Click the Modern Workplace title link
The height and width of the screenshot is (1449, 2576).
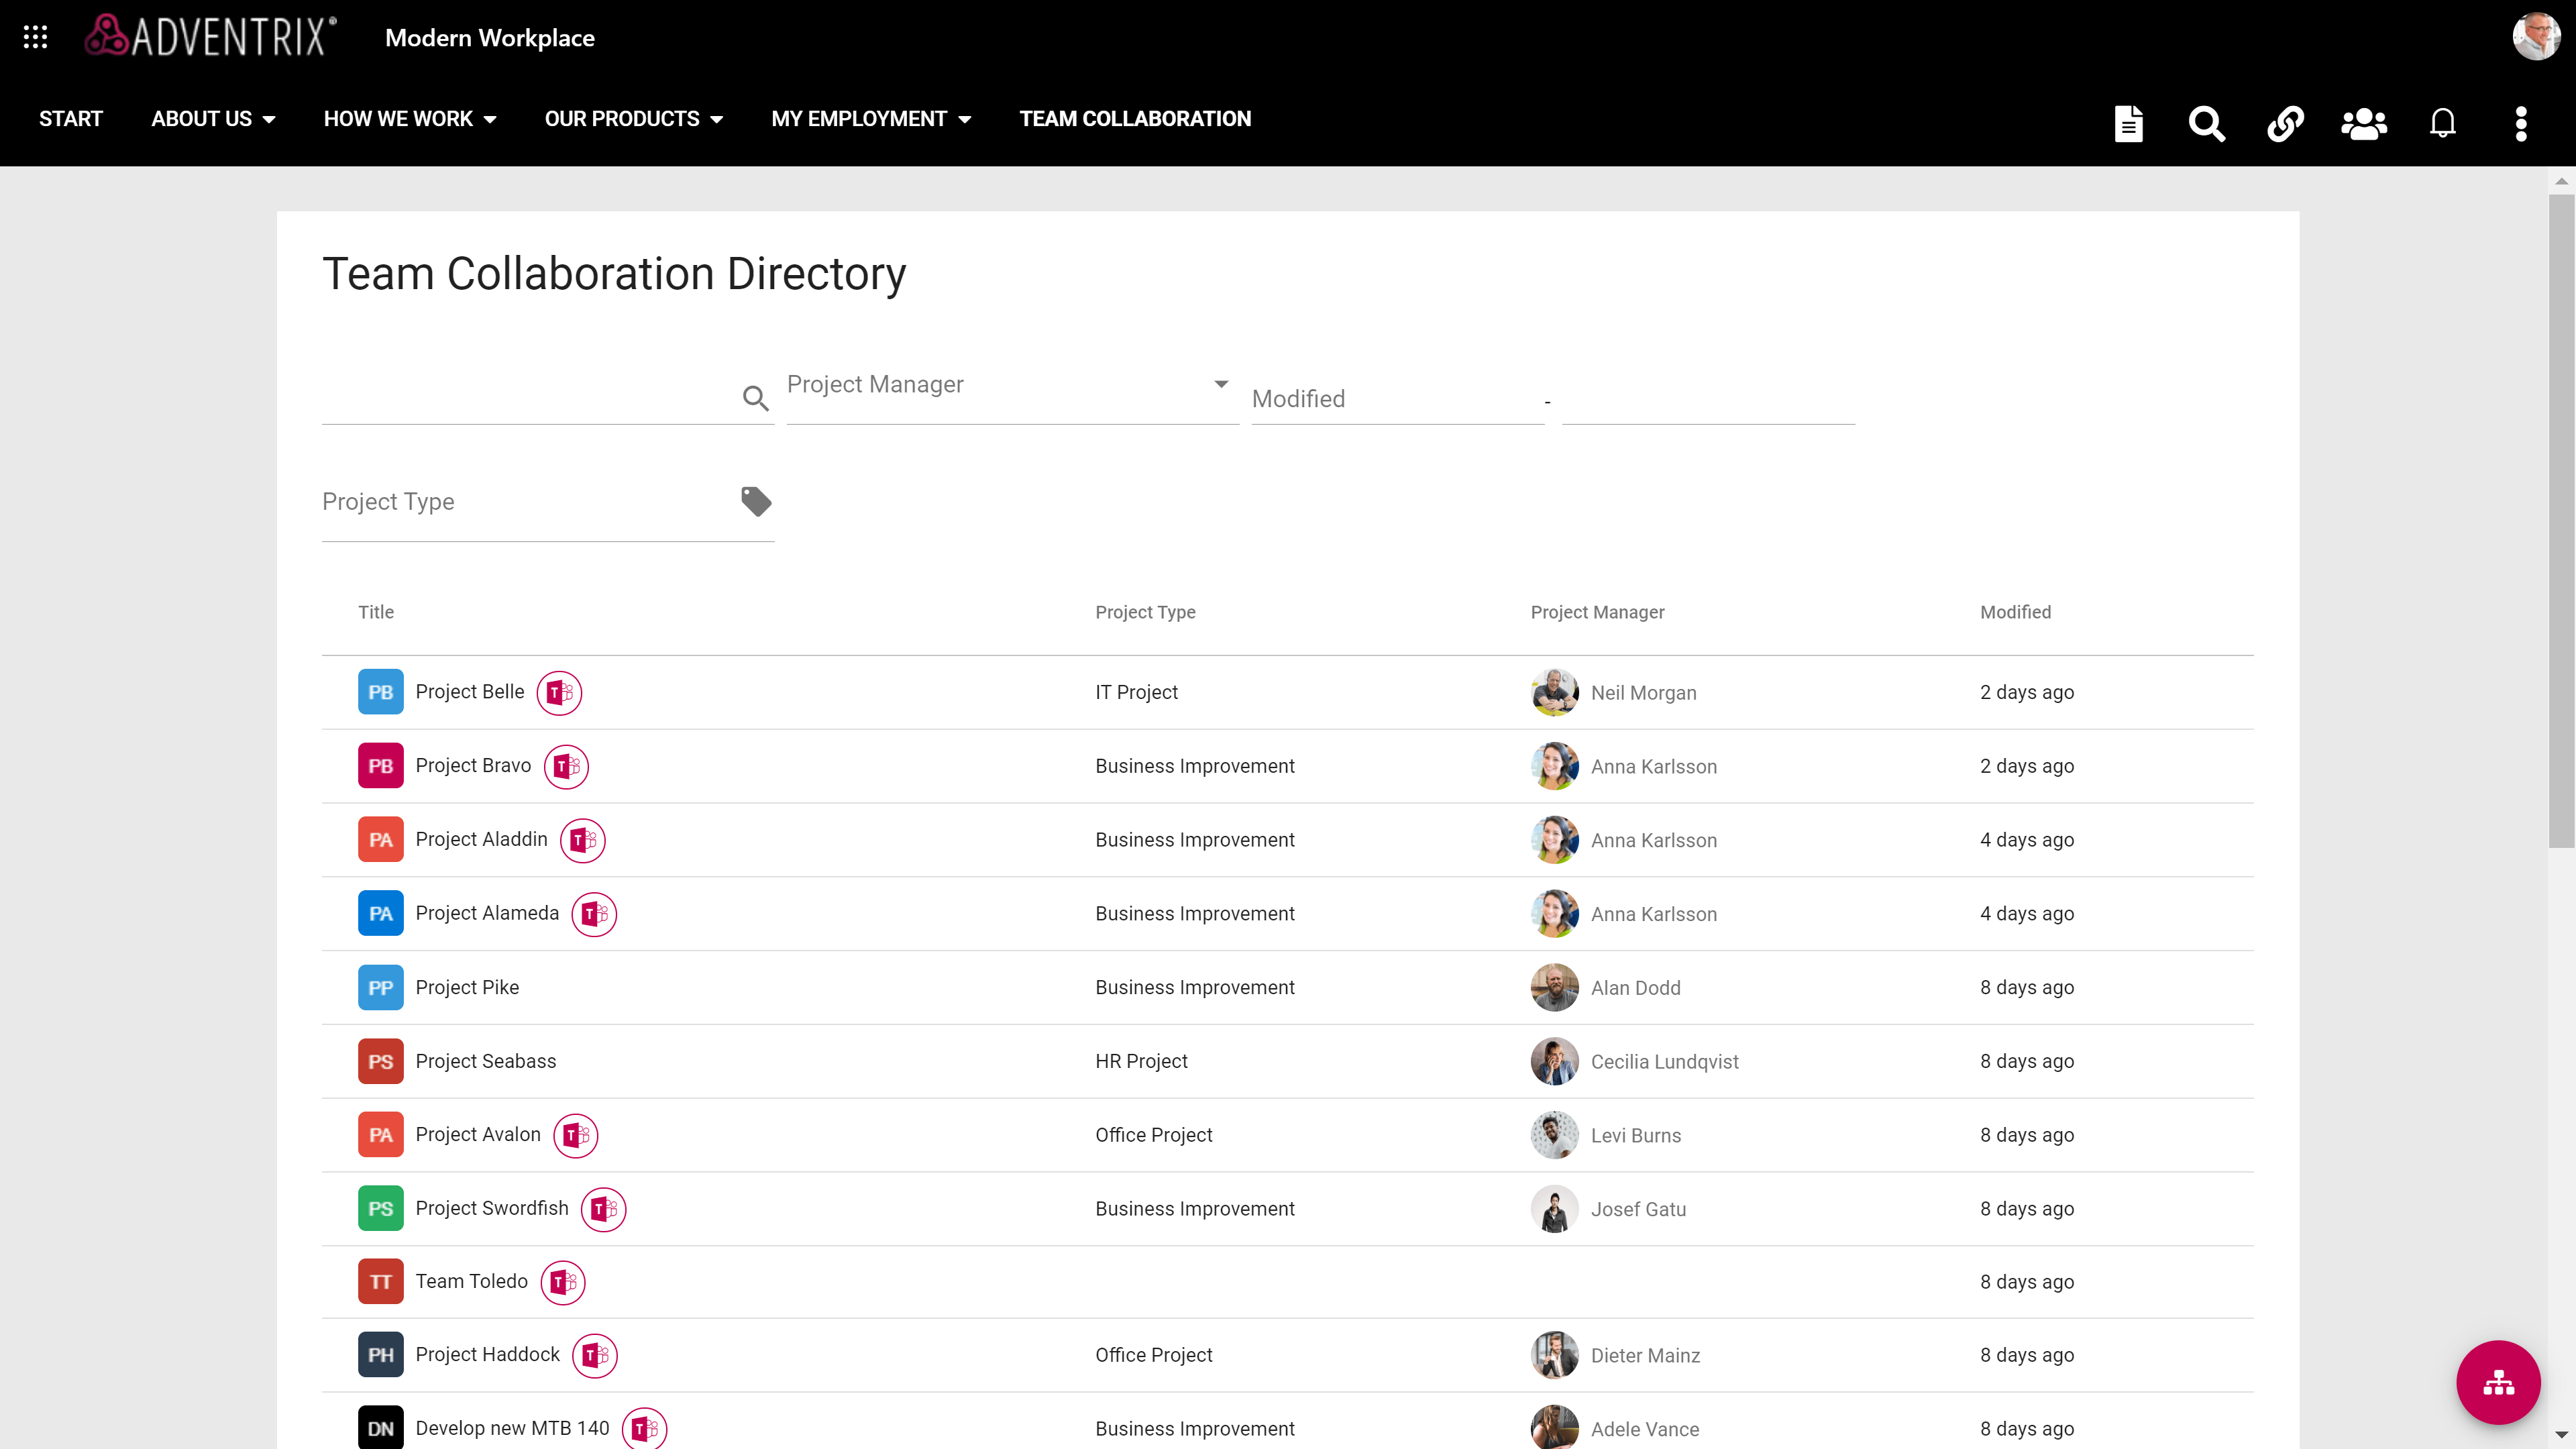(490, 38)
